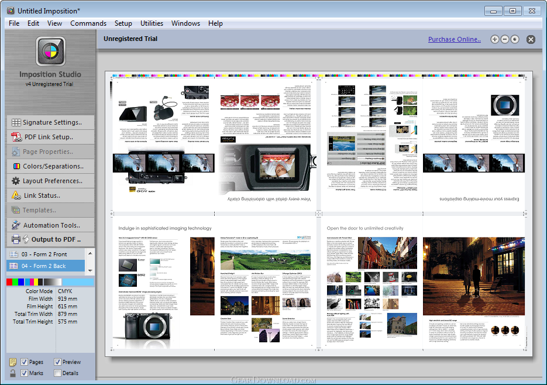The width and height of the screenshot is (547, 385).
Task: Click the zoom-to-fit dot icon
Action: [515, 39]
